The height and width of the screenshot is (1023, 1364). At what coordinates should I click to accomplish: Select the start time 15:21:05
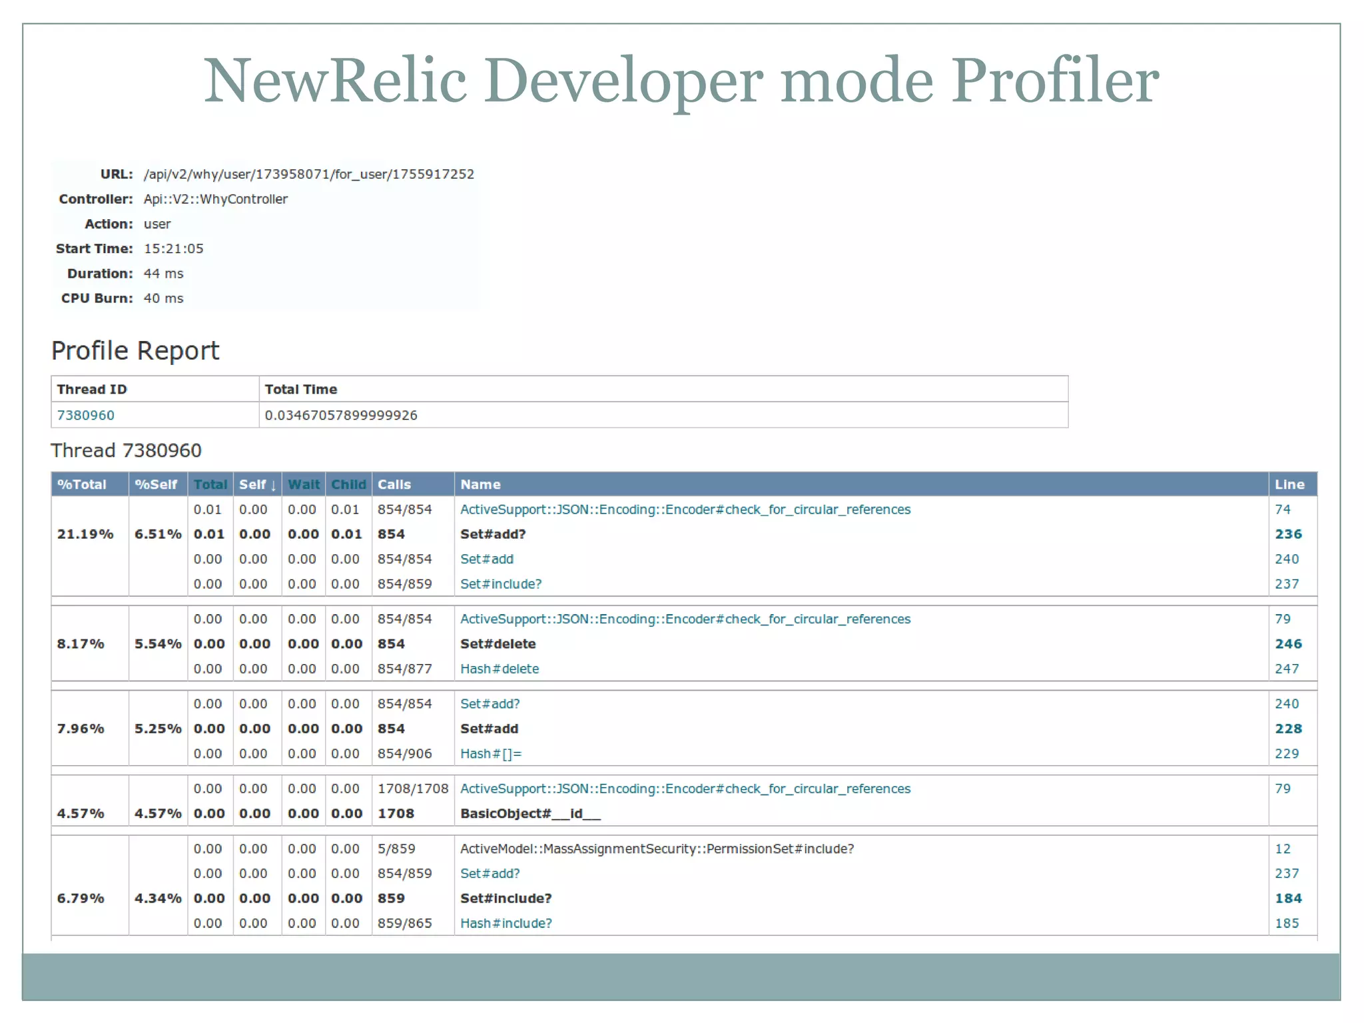pos(174,248)
